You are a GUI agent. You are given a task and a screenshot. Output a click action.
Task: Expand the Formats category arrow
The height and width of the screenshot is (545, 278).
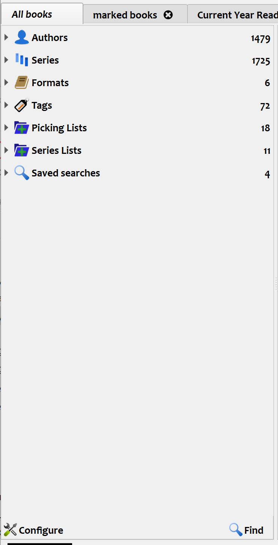click(x=6, y=82)
